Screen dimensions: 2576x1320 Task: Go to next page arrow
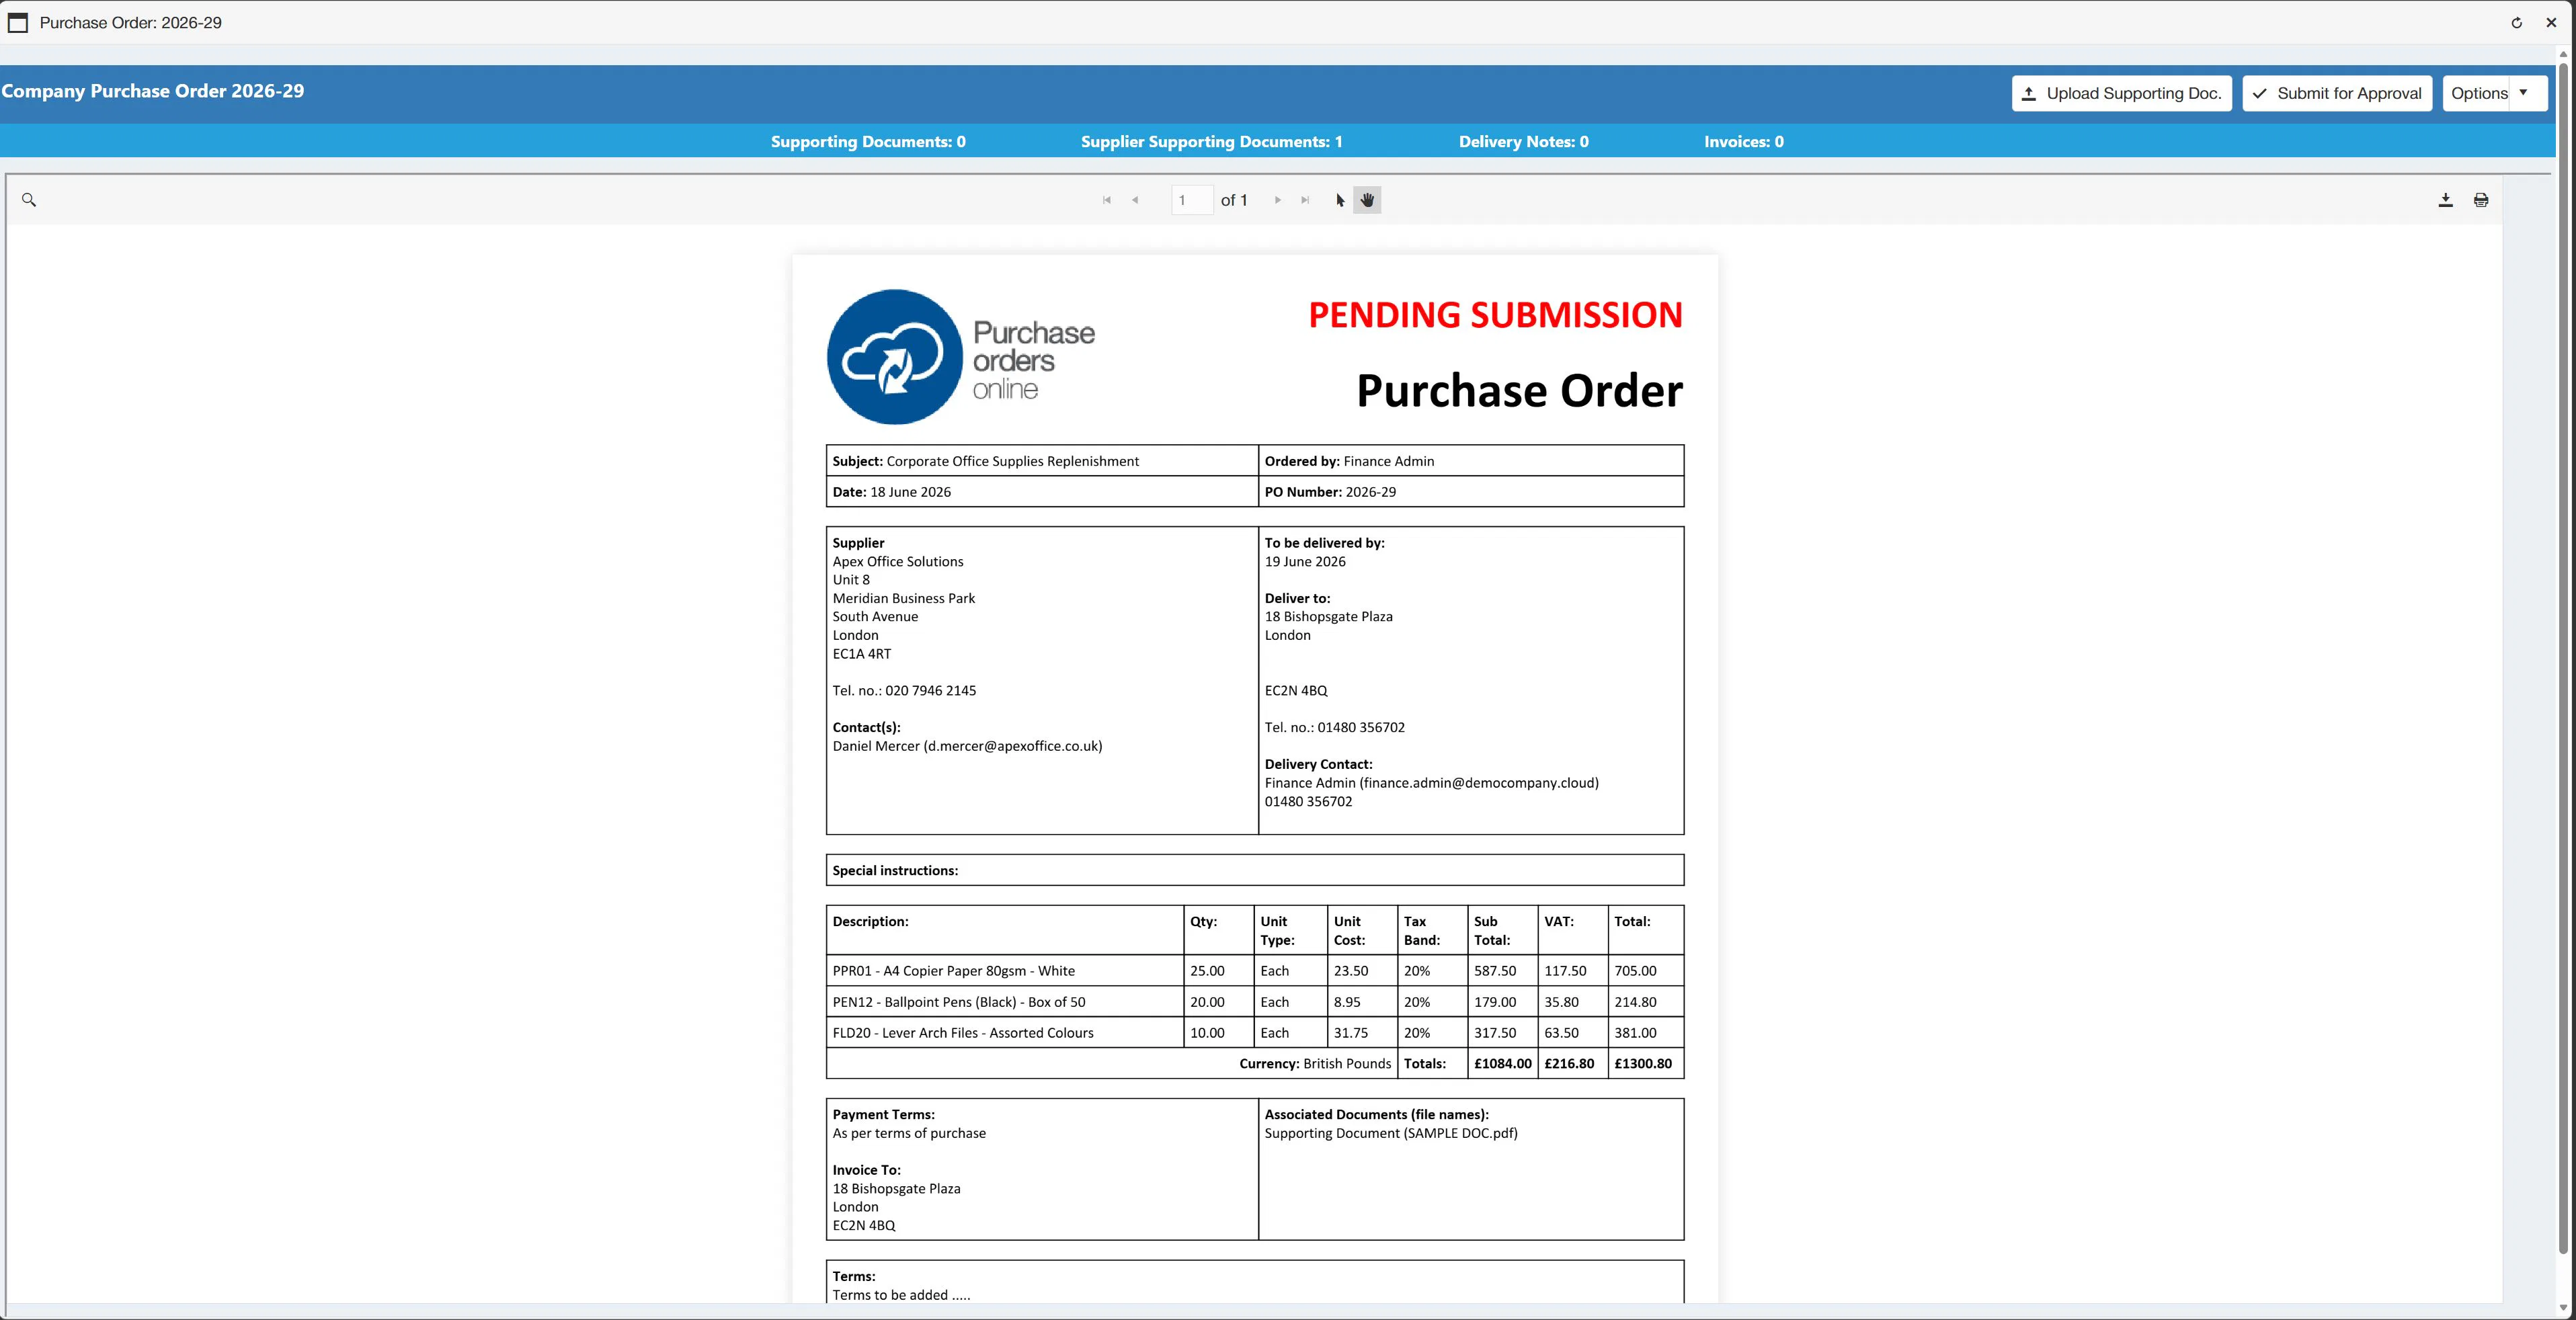coord(1277,200)
